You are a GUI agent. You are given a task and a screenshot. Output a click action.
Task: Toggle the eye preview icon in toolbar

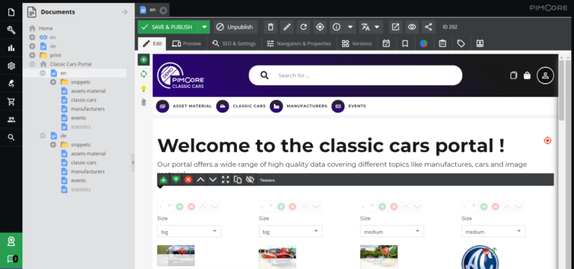coord(412,27)
